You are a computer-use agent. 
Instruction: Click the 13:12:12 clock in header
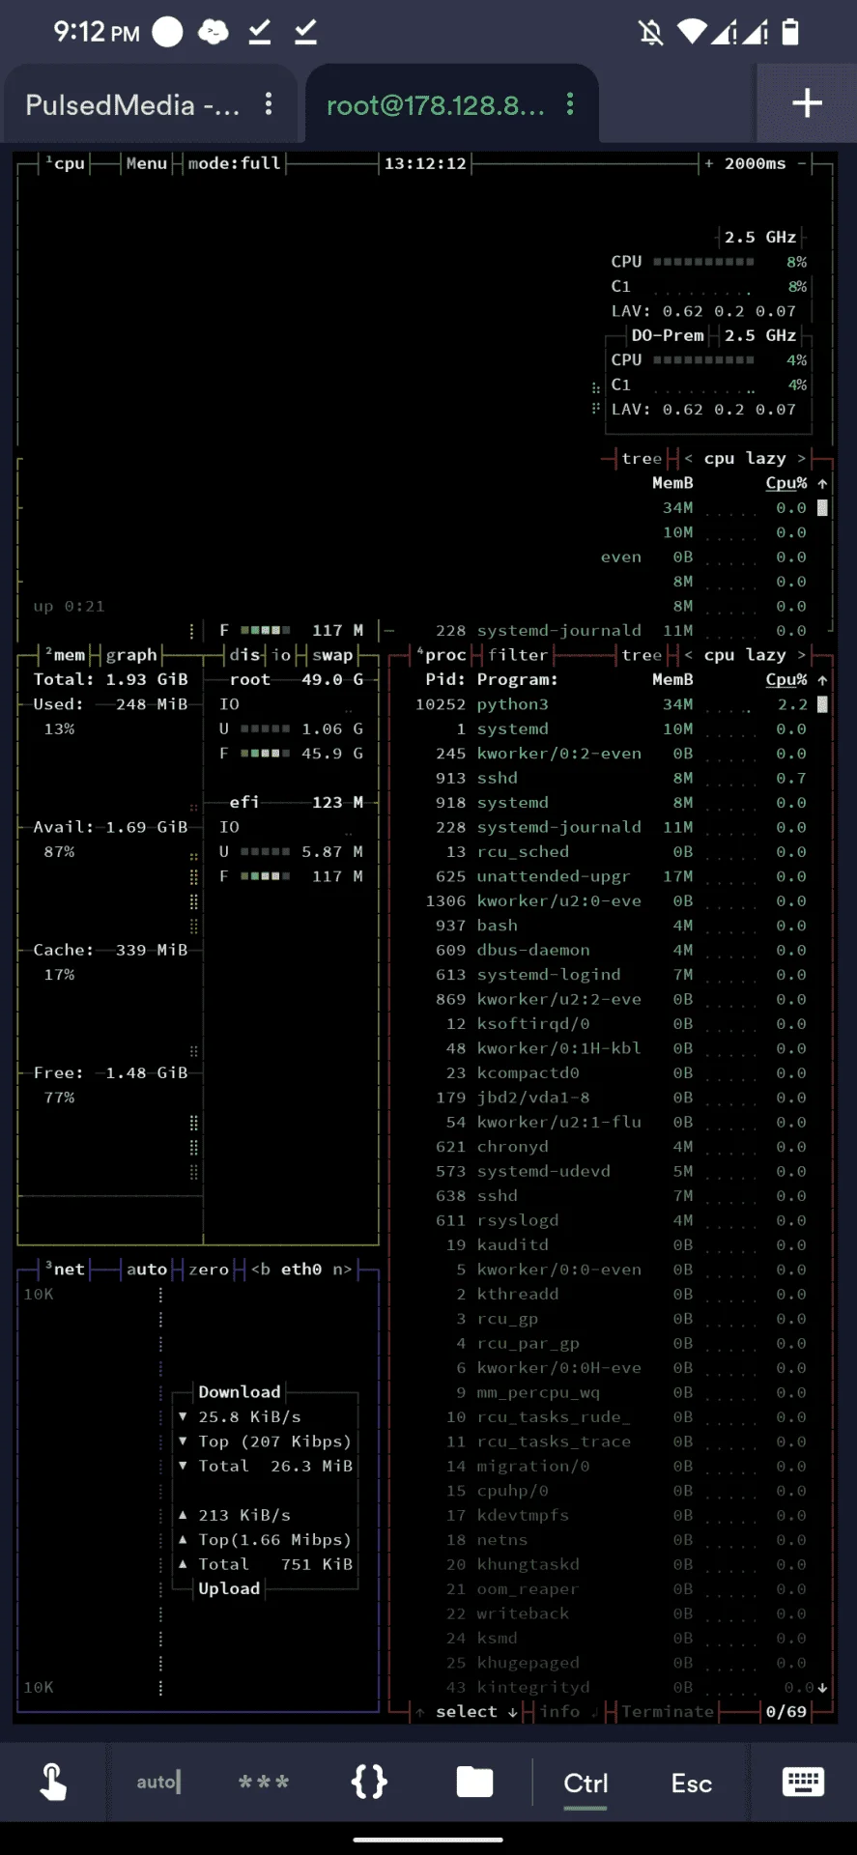[425, 164]
